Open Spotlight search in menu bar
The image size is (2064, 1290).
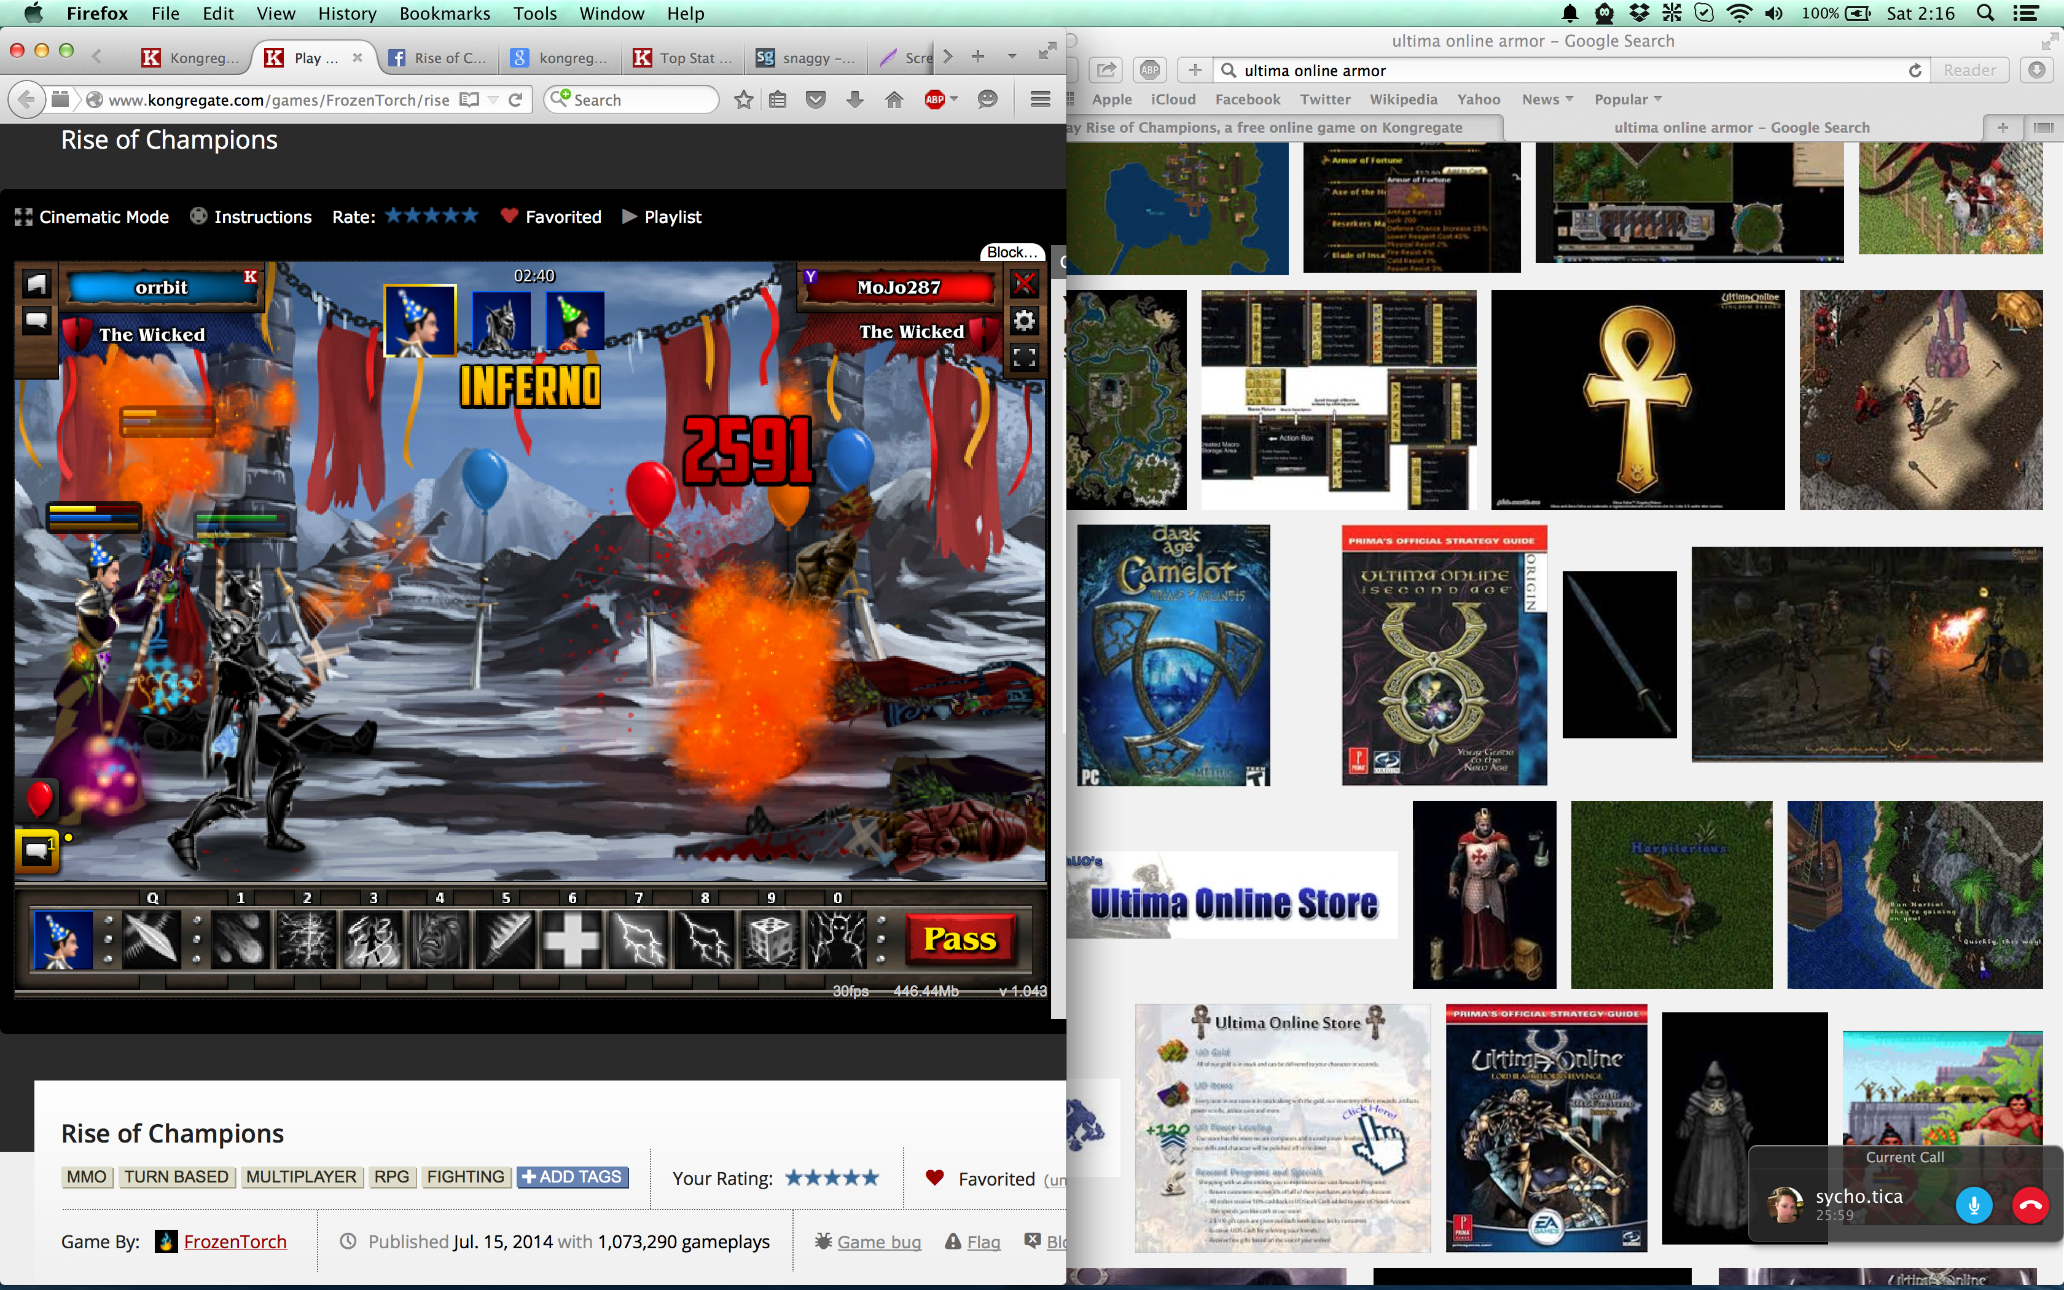pos(1985,14)
